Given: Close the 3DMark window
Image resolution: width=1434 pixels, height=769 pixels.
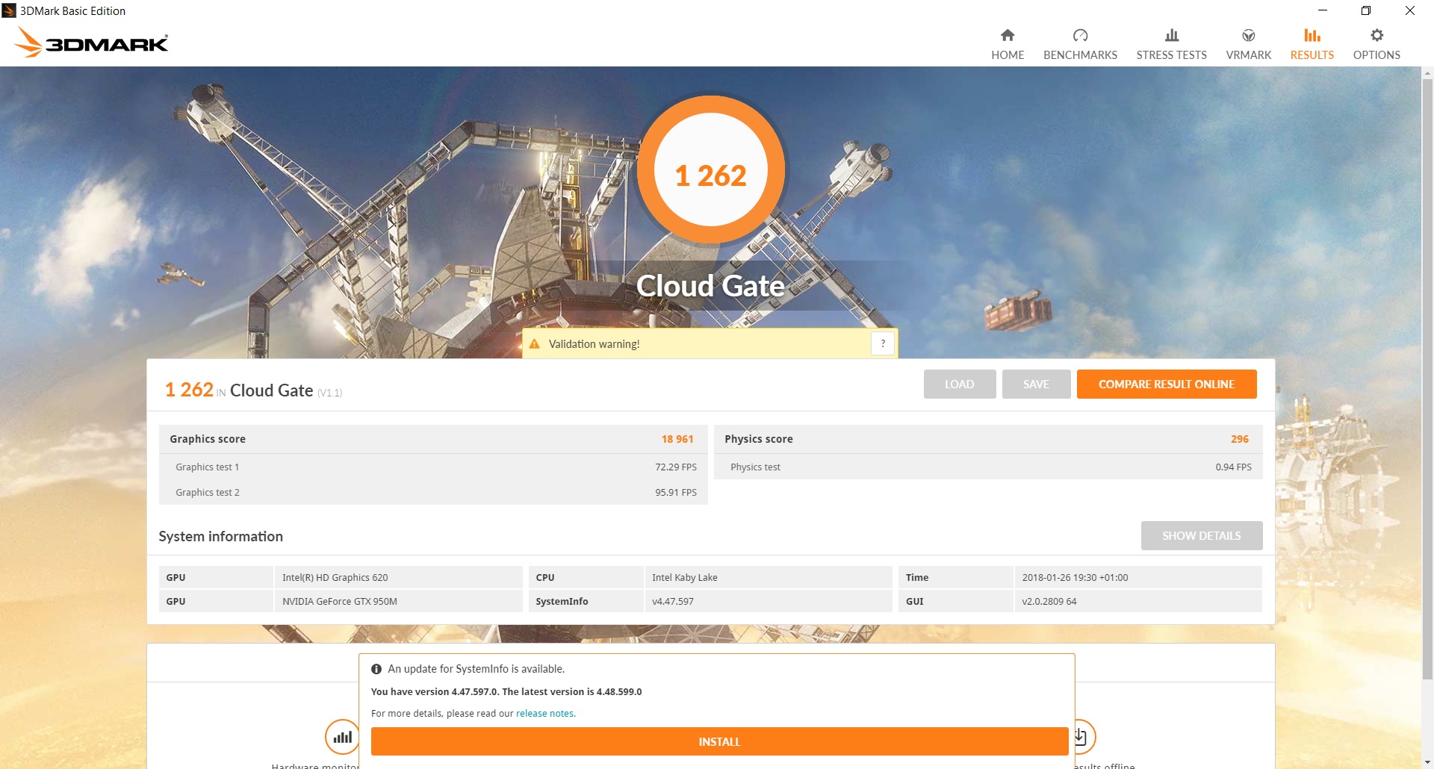Looking at the screenshot, I should pyautogui.click(x=1410, y=10).
